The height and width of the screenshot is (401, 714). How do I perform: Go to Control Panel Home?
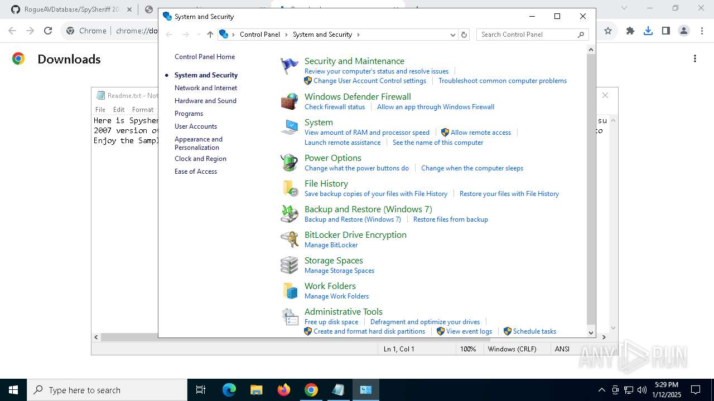point(205,57)
